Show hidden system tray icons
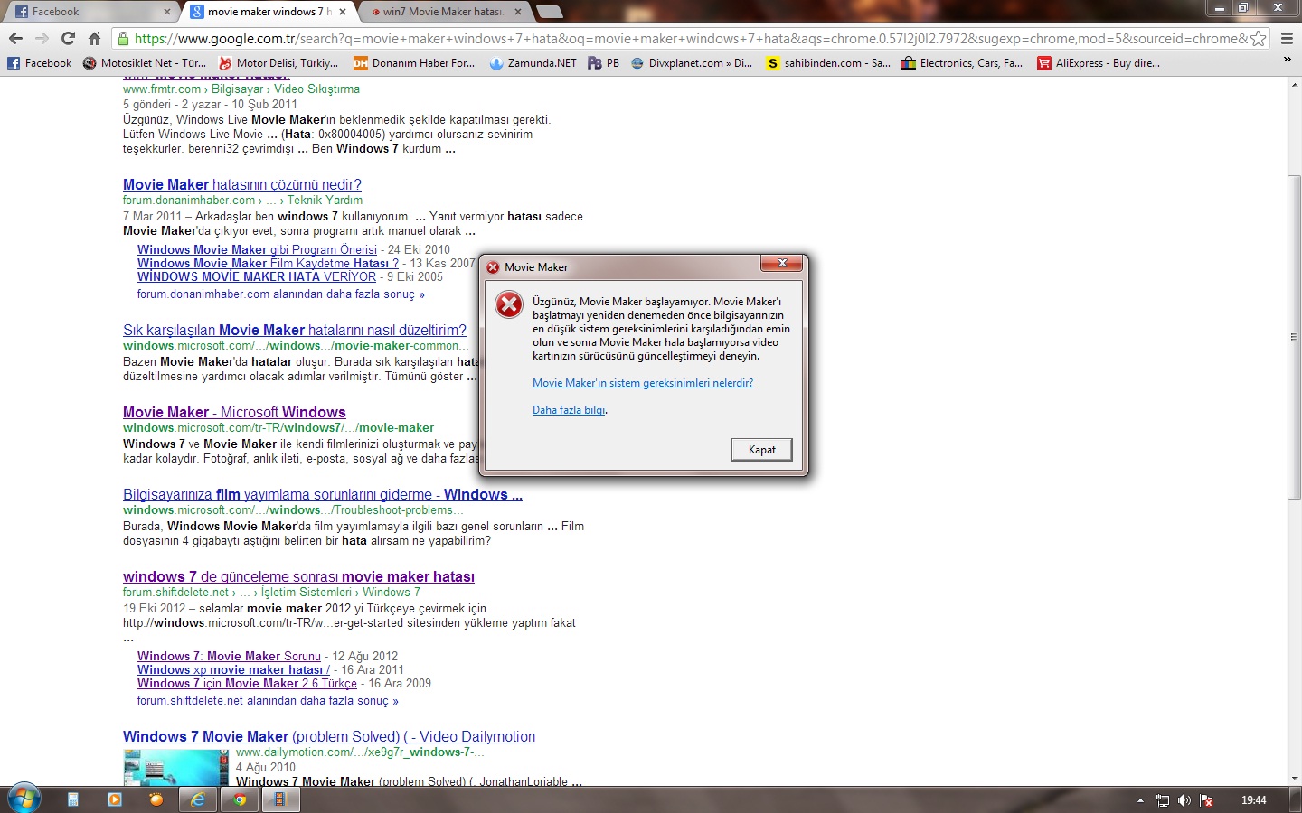This screenshot has height=813, width=1302. click(1140, 800)
